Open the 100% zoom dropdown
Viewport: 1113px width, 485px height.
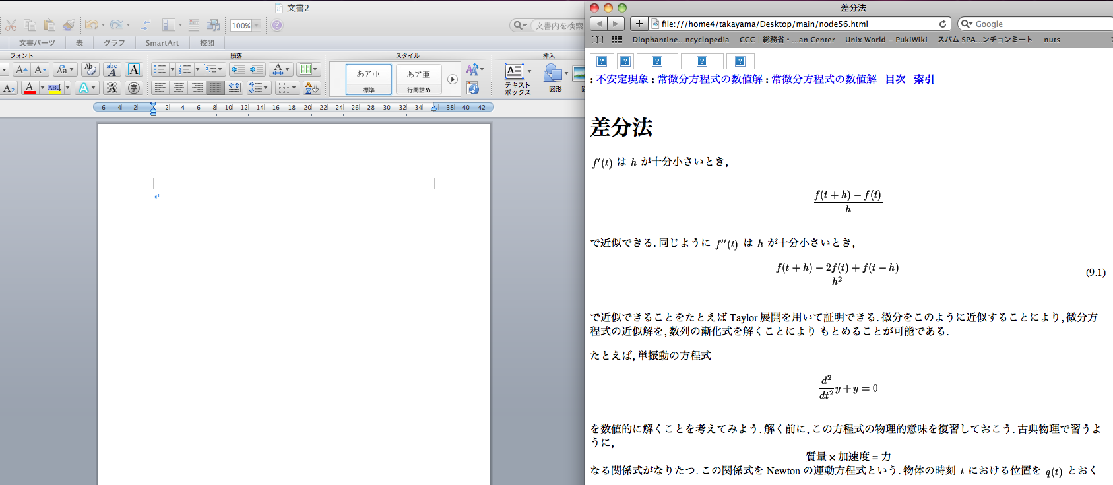(x=257, y=25)
